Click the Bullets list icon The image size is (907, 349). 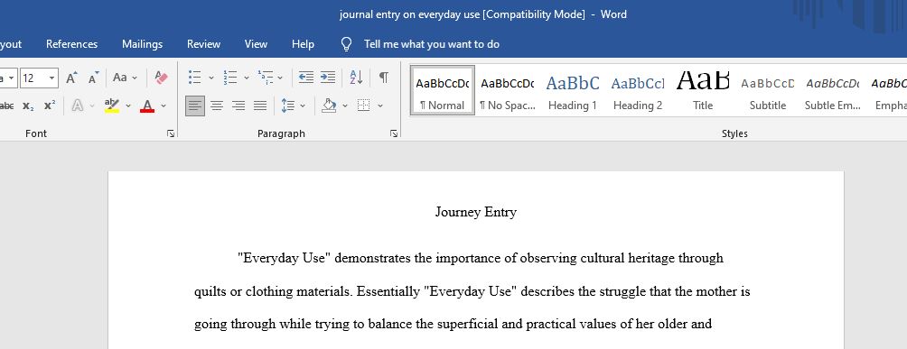click(x=195, y=78)
